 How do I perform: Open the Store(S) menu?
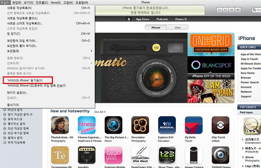[x=56, y=3]
